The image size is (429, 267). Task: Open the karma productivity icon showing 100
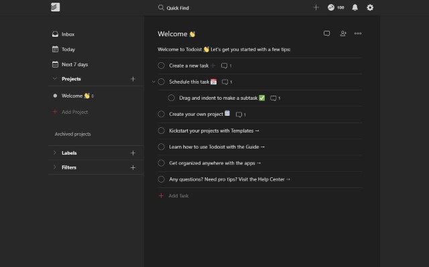pyautogui.click(x=336, y=7)
